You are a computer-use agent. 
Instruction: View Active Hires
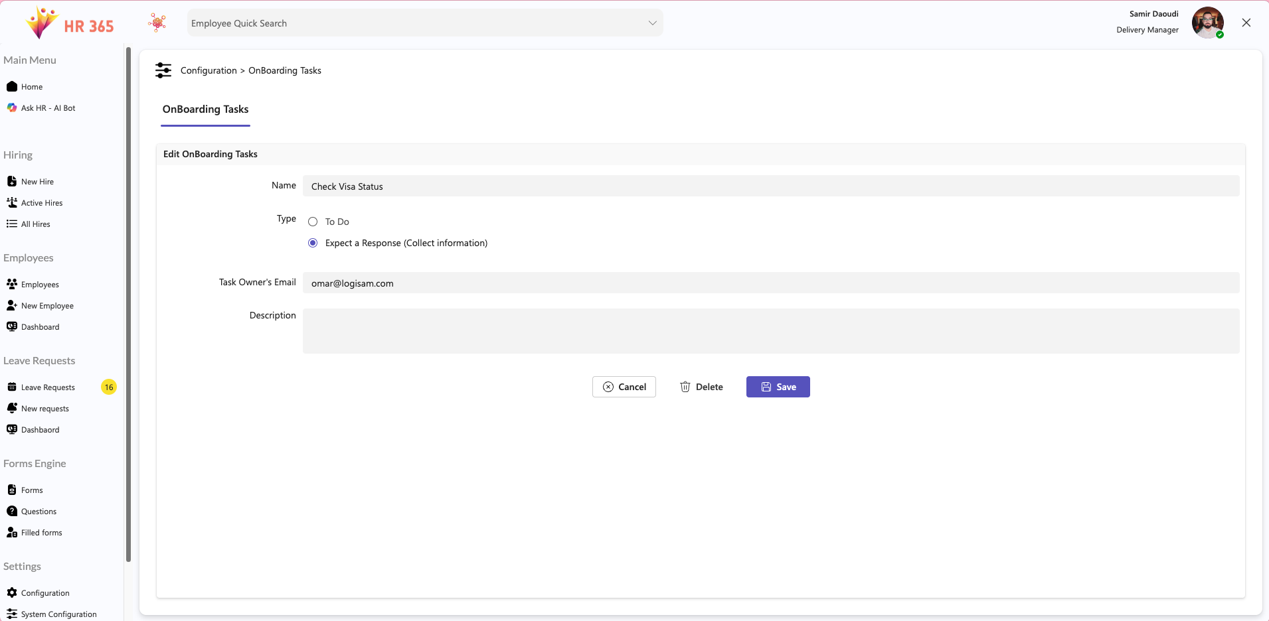coord(41,202)
